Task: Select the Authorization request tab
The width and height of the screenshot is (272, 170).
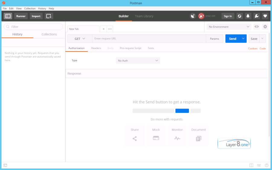Action: coord(76,48)
